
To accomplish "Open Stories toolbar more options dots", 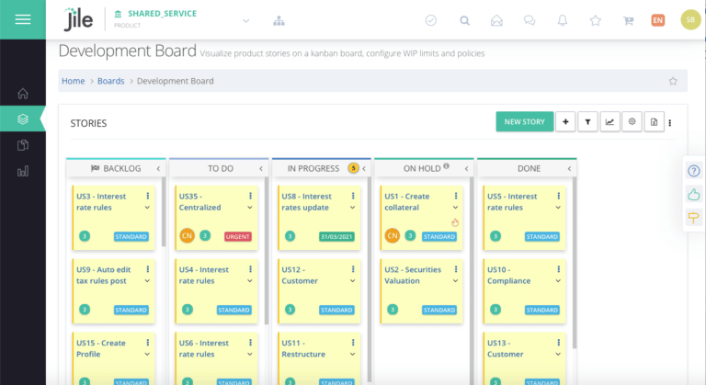I will 670,122.
